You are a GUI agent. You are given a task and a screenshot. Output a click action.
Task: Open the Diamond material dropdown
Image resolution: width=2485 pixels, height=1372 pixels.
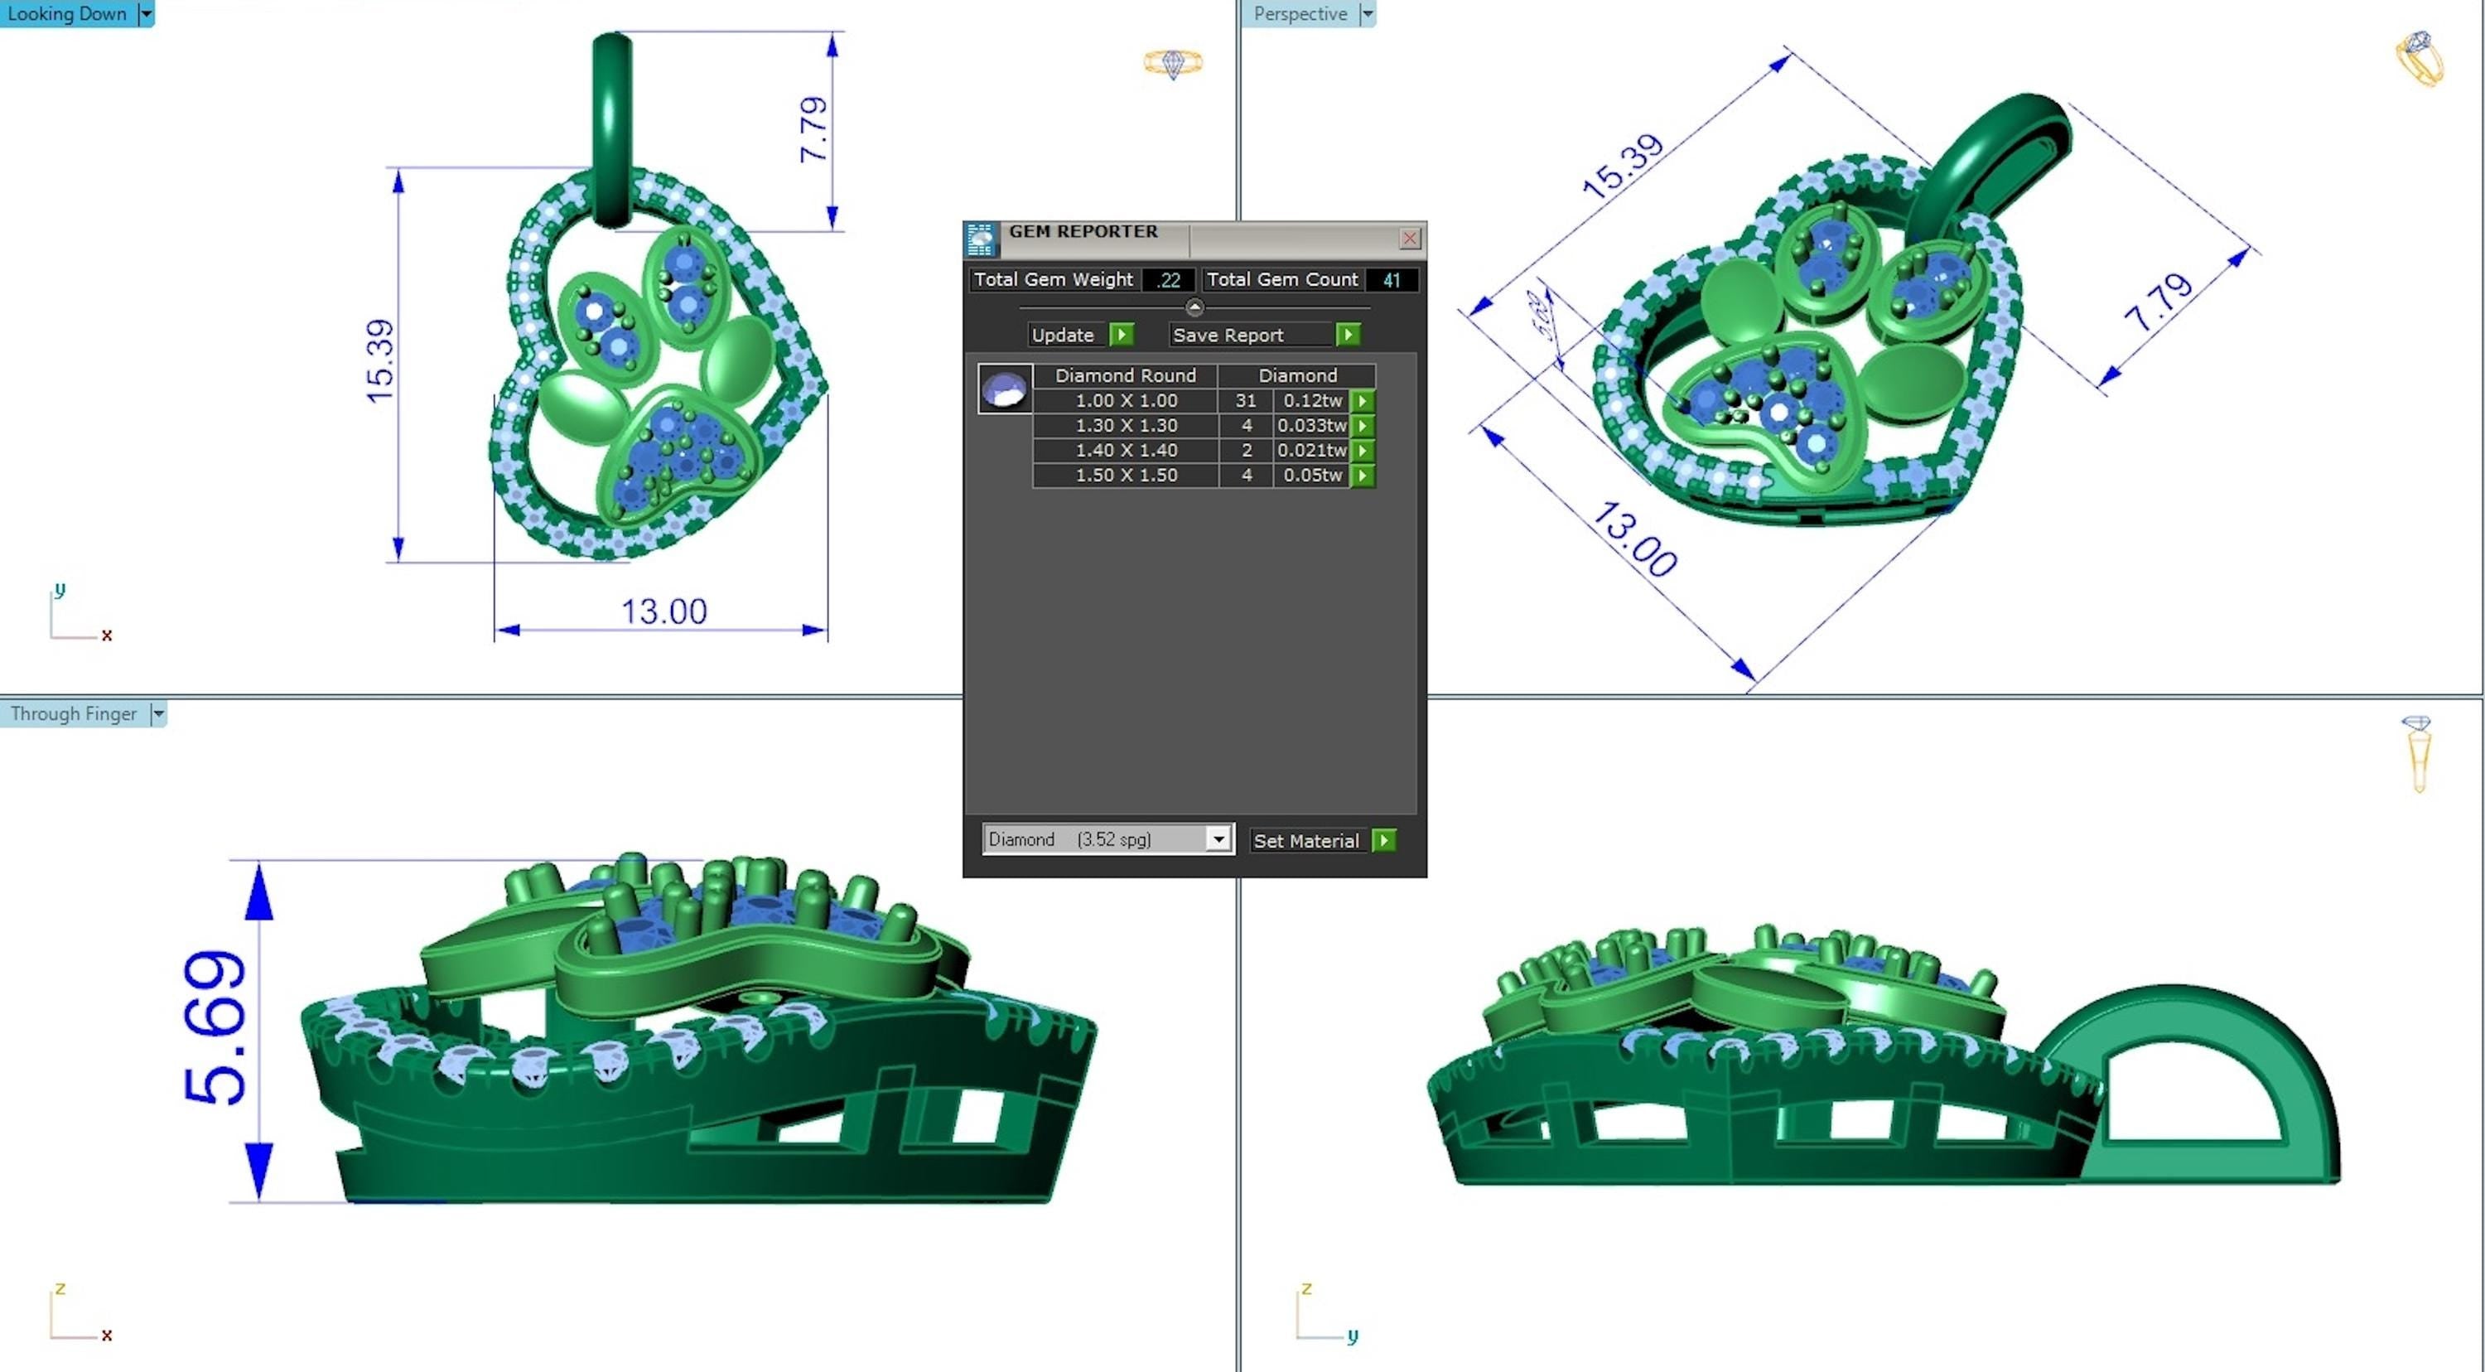pos(1218,839)
